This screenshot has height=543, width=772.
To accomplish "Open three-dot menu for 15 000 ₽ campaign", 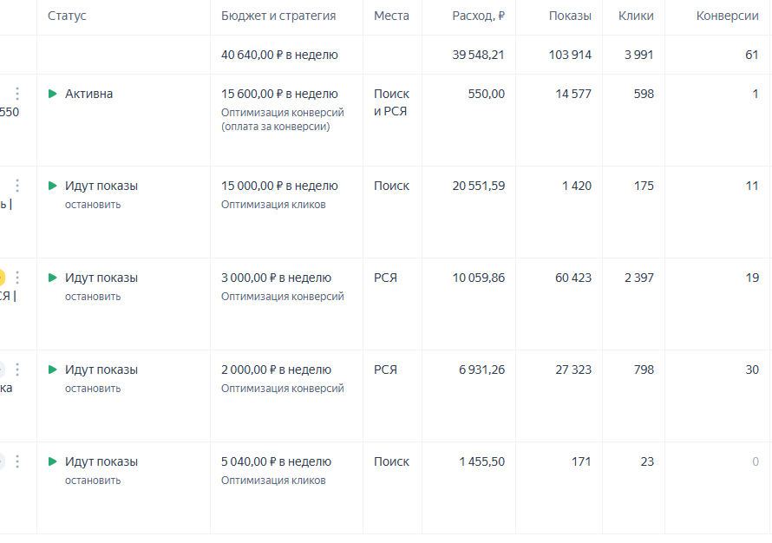I will coord(17,186).
